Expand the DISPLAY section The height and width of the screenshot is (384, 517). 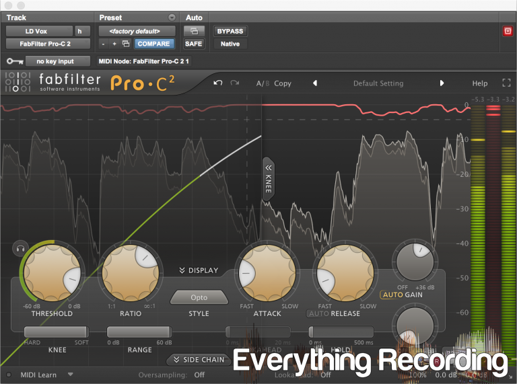click(199, 270)
